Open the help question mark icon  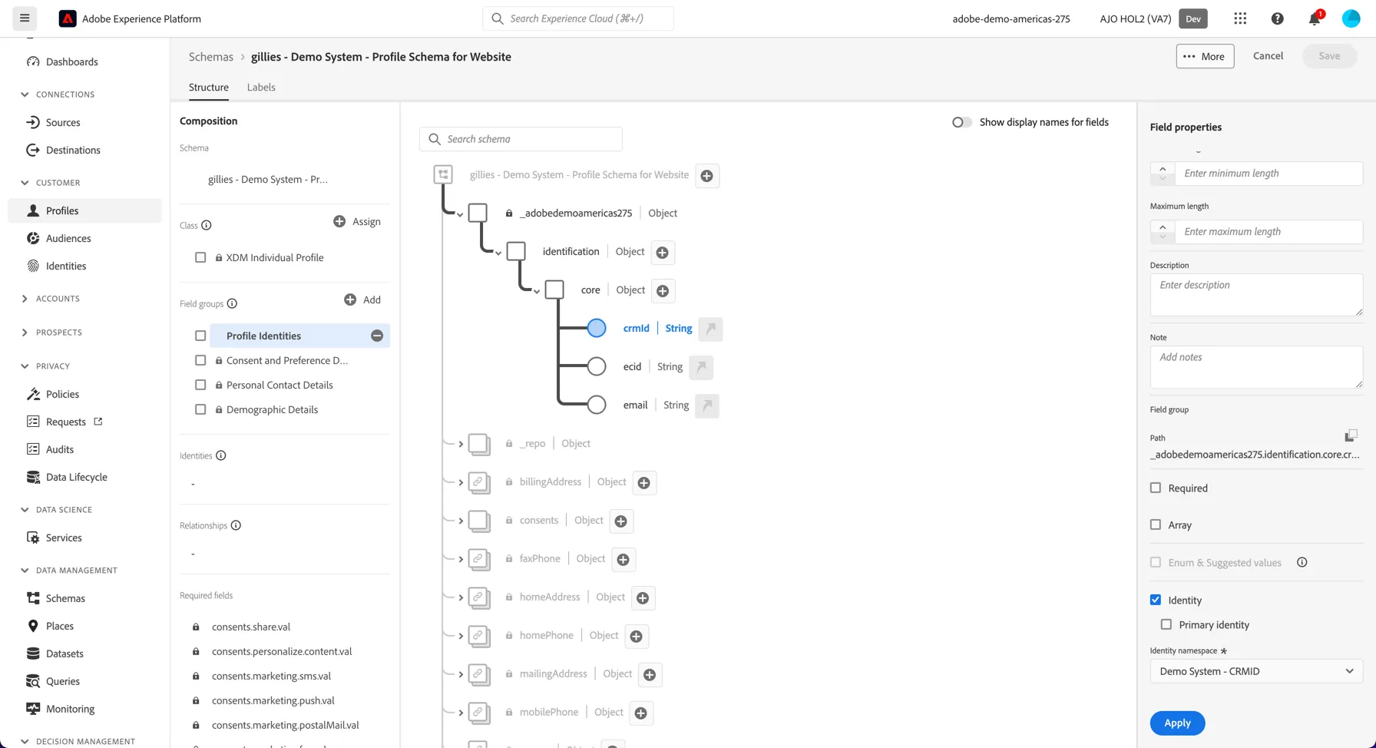tap(1277, 18)
